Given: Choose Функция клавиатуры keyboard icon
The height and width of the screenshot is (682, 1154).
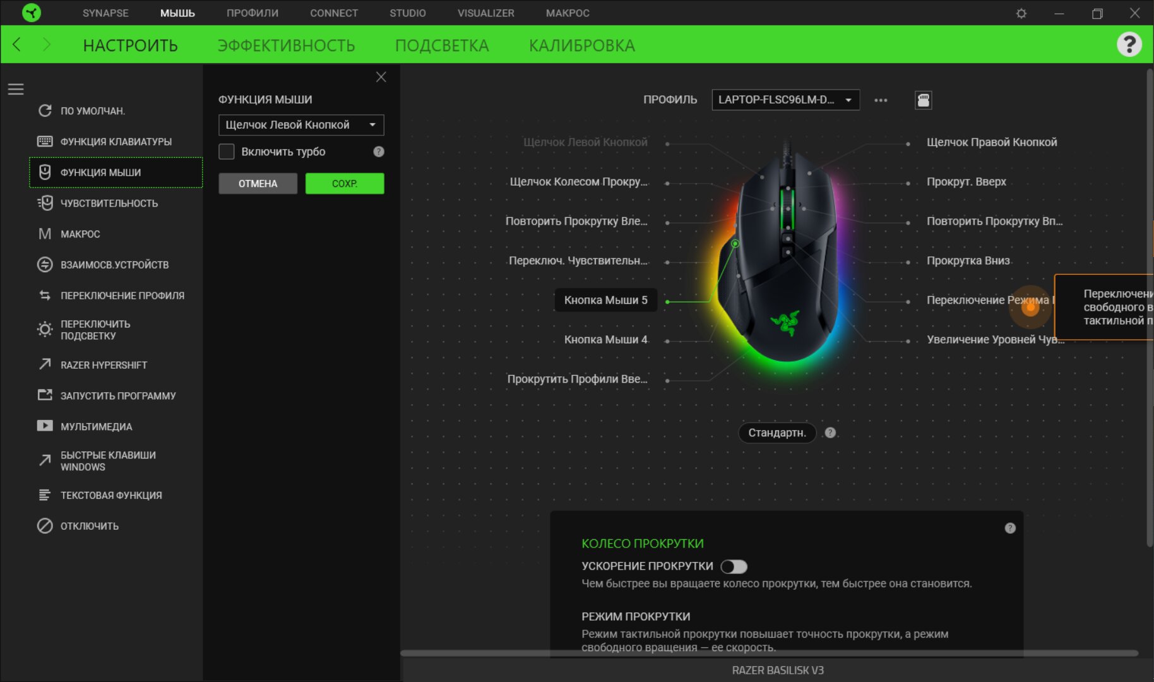Looking at the screenshot, I should point(45,141).
